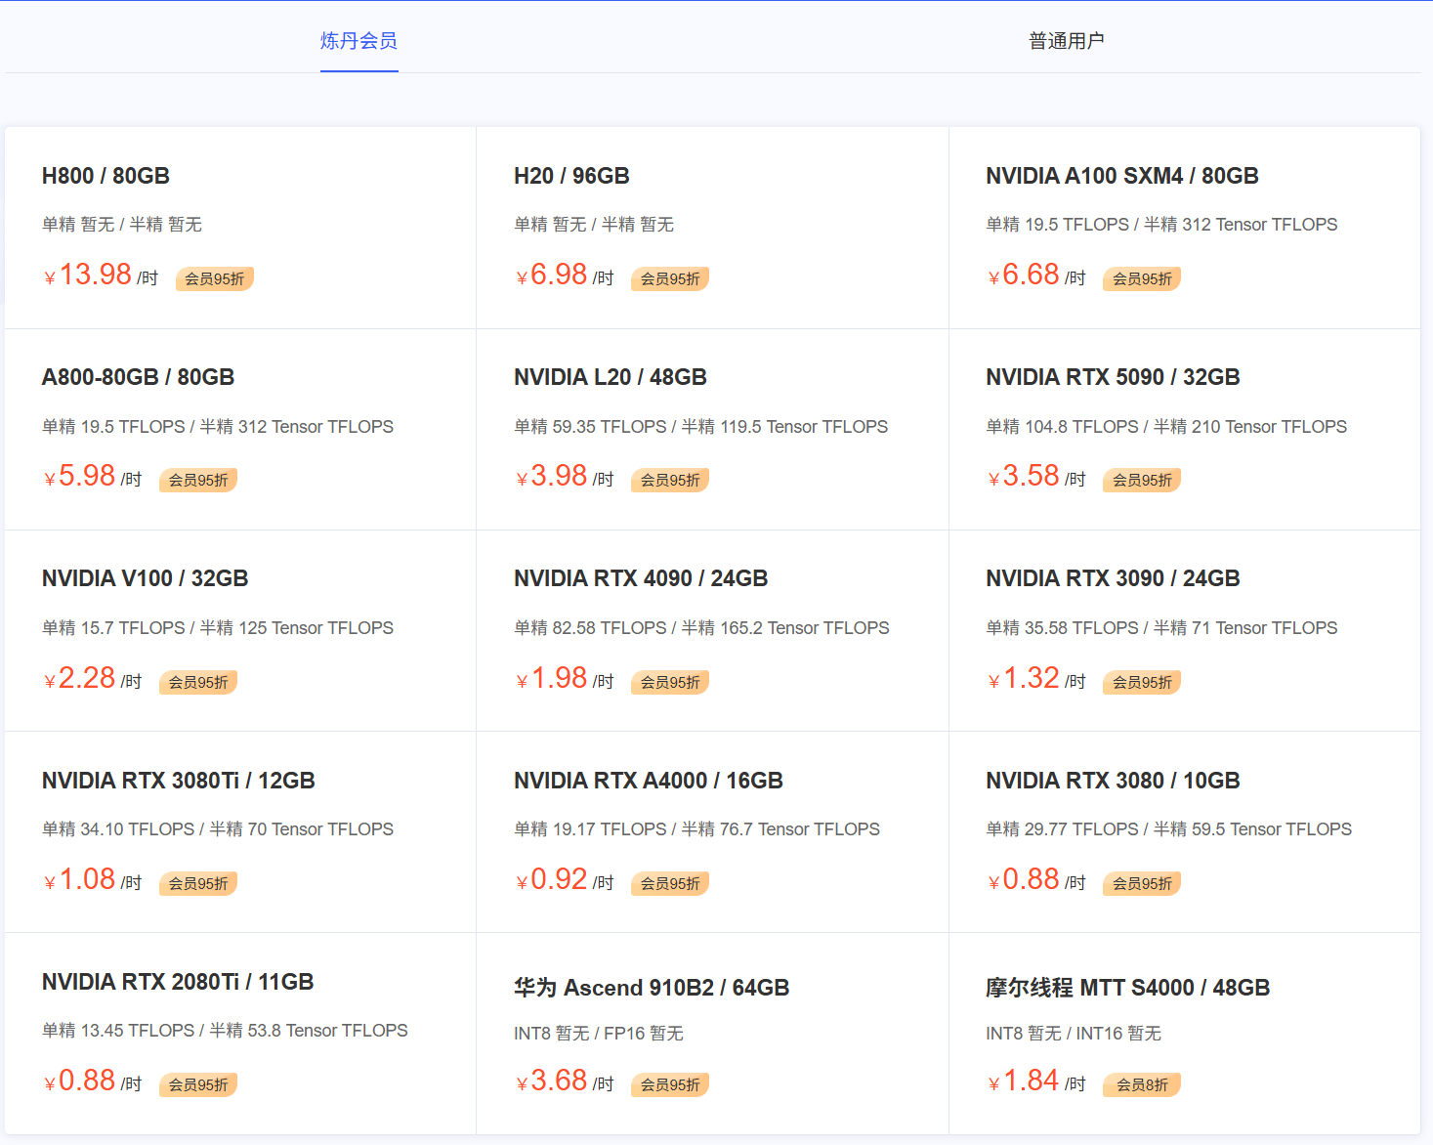The width and height of the screenshot is (1433, 1145).
Task: Click 会员95折 badge on A800-80GB card
Action: pyautogui.click(x=198, y=480)
